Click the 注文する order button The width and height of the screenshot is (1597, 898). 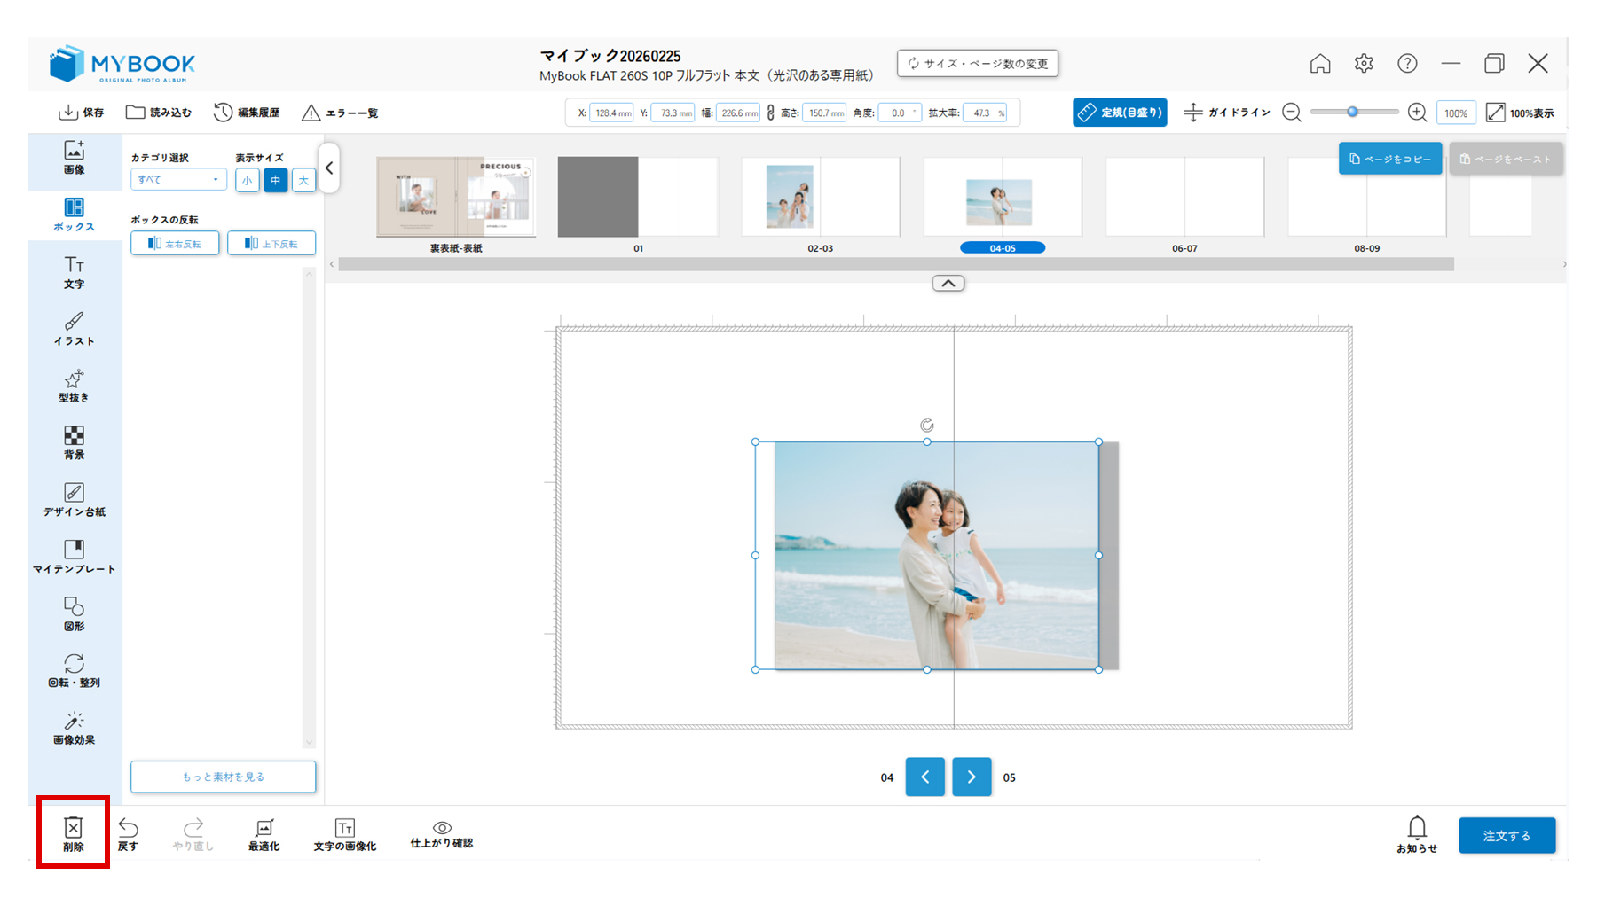[1507, 836]
